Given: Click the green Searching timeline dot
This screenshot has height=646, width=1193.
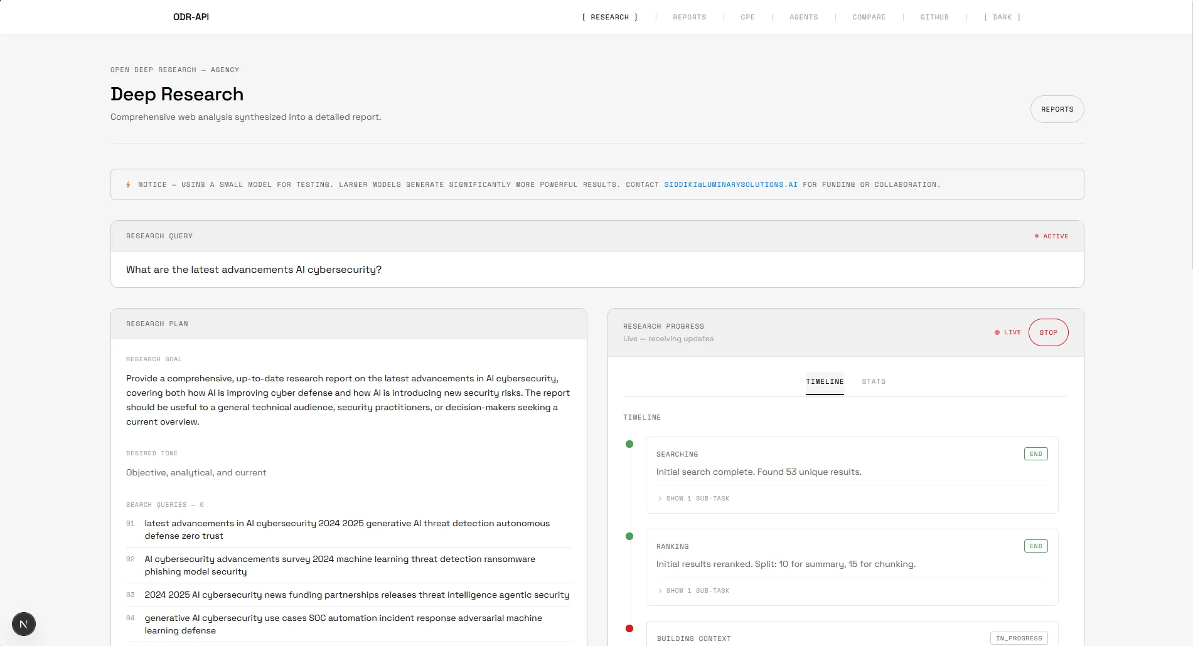Looking at the screenshot, I should point(629,444).
